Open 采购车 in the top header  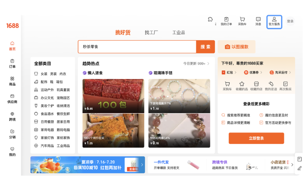tap(242, 21)
